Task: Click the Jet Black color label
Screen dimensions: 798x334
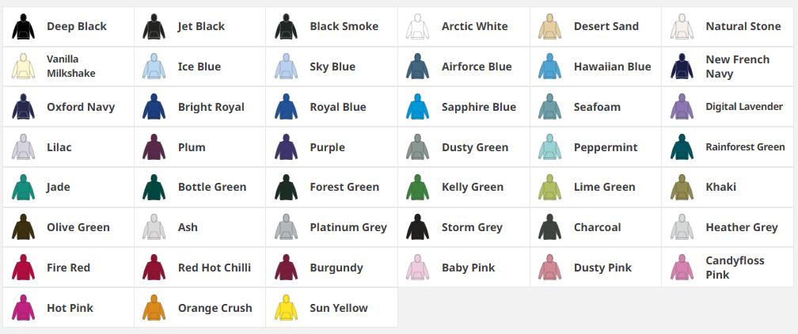Action: (x=201, y=27)
